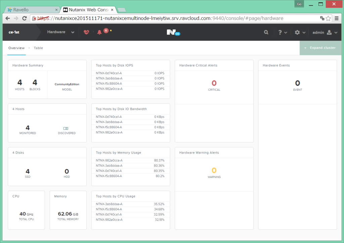Maximize the Chrome window
This screenshot has height=243, width=344.
321,4
